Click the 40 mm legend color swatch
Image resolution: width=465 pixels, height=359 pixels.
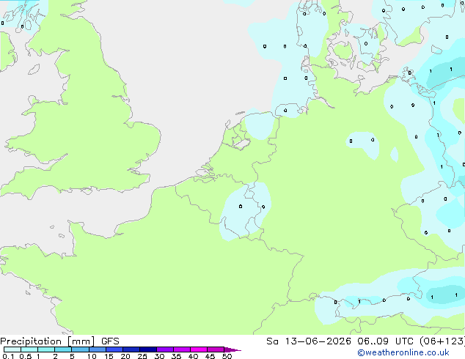(199, 349)
